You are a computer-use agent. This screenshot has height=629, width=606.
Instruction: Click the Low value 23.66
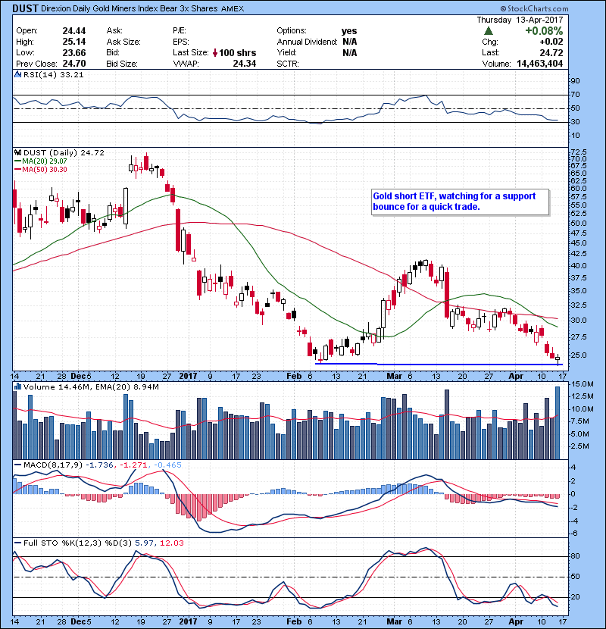point(74,53)
